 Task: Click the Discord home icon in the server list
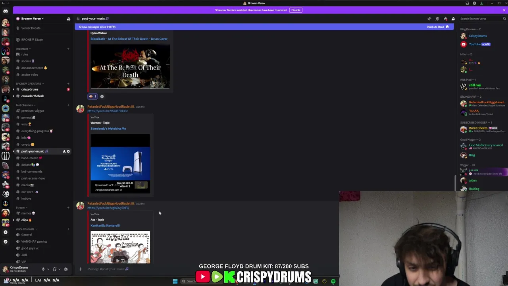tap(6, 11)
